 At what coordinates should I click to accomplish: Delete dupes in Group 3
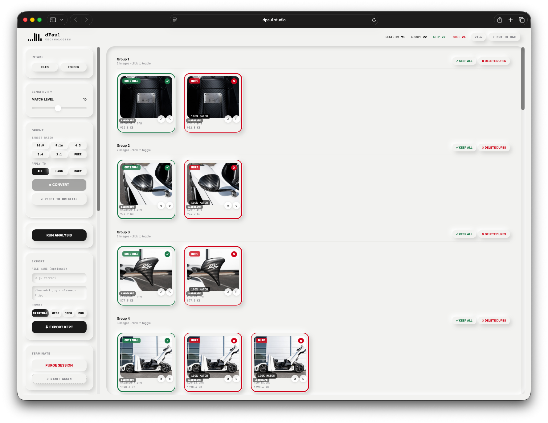click(494, 234)
